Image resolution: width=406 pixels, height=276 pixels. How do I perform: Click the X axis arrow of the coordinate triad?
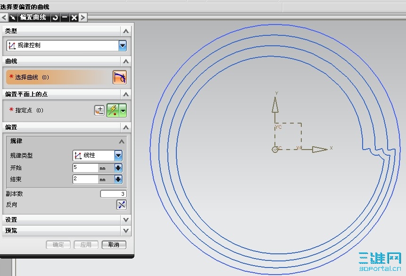pos(320,149)
